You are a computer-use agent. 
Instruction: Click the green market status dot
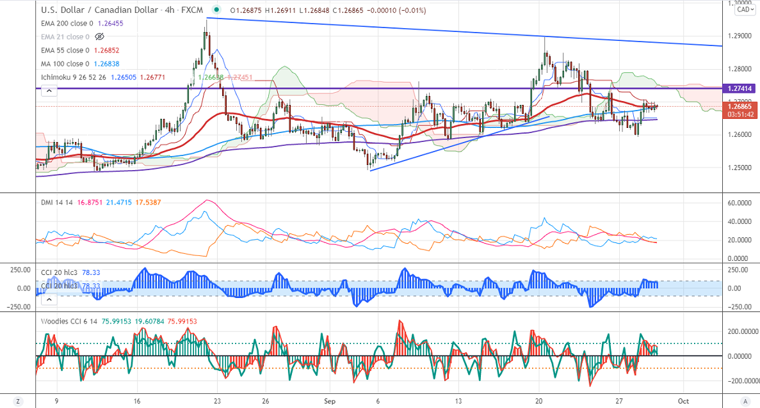[216, 10]
